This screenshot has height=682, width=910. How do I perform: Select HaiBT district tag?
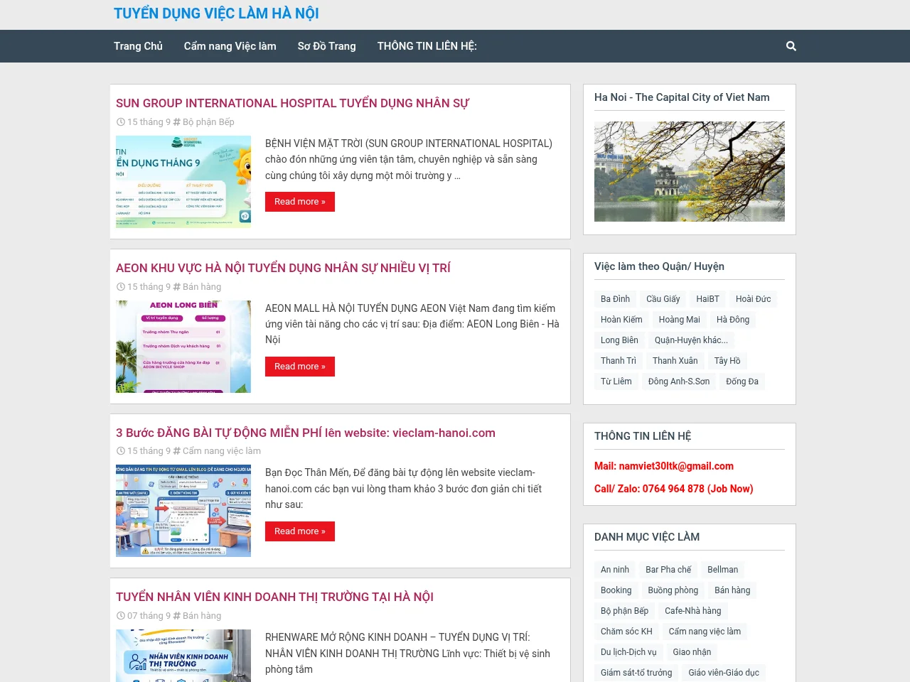708,299
